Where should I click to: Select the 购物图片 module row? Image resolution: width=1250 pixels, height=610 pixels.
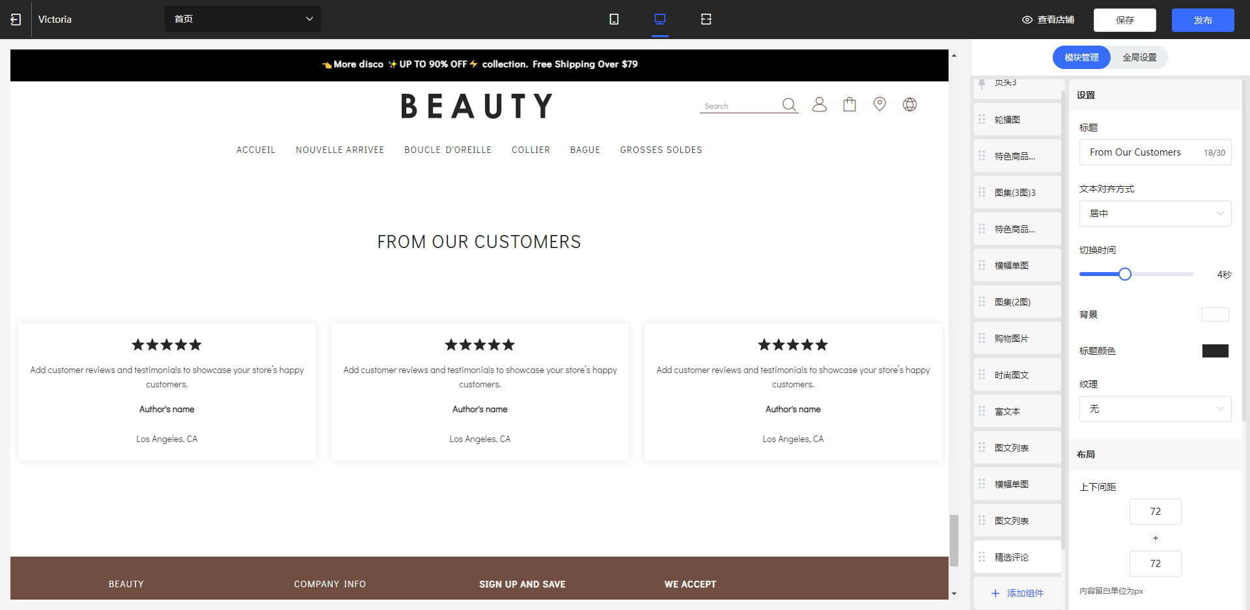tap(1018, 339)
